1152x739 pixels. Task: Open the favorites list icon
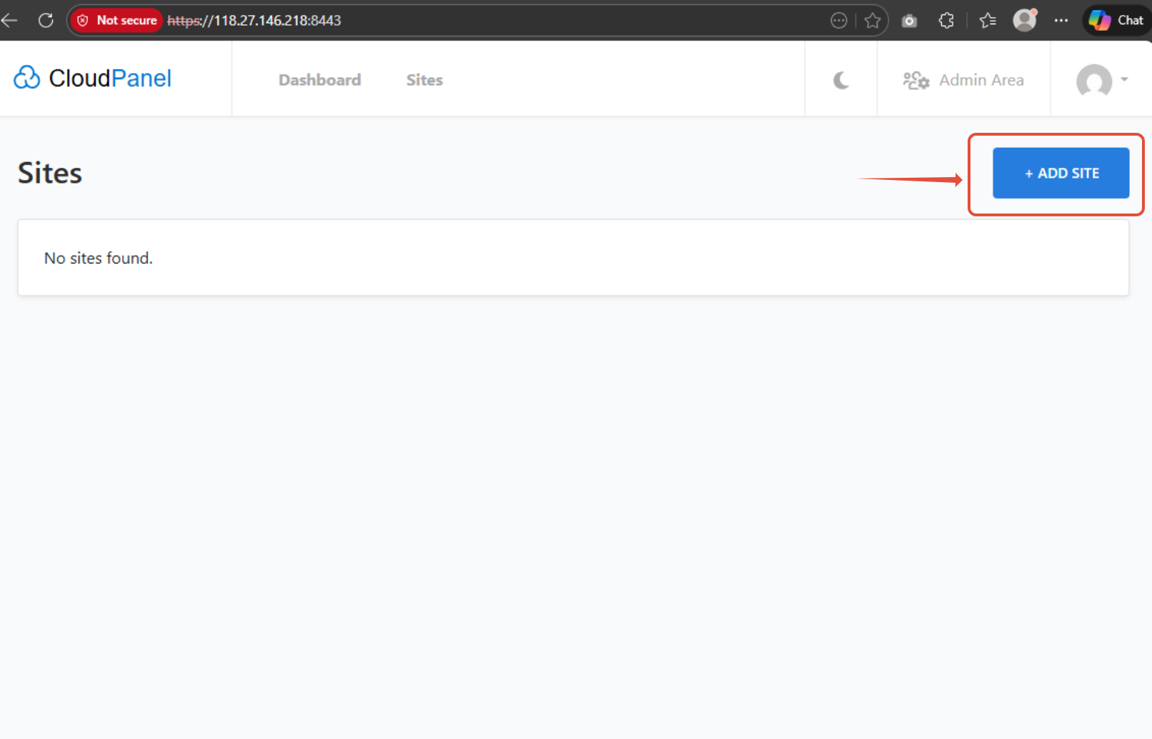pyautogui.click(x=988, y=21)
